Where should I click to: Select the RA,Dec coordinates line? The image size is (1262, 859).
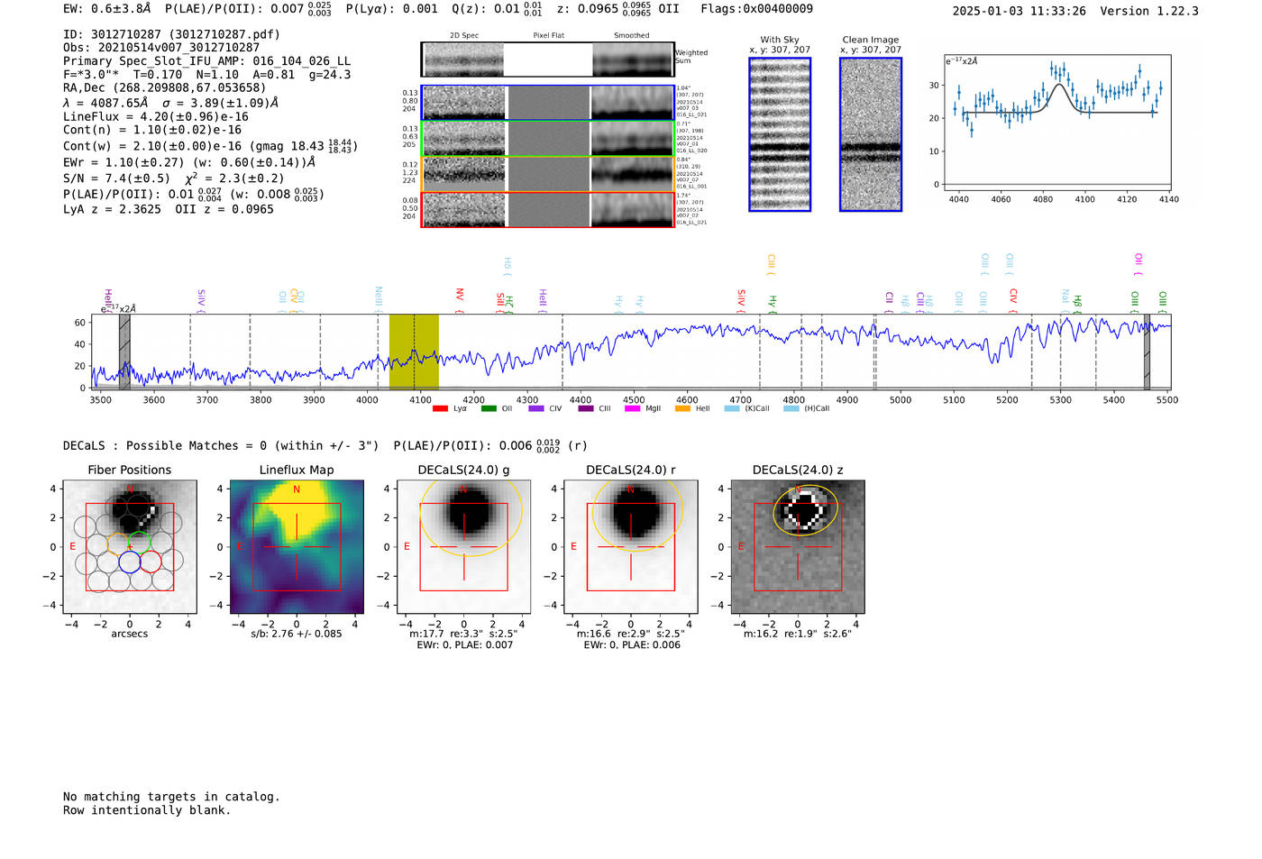pos(164,88)
